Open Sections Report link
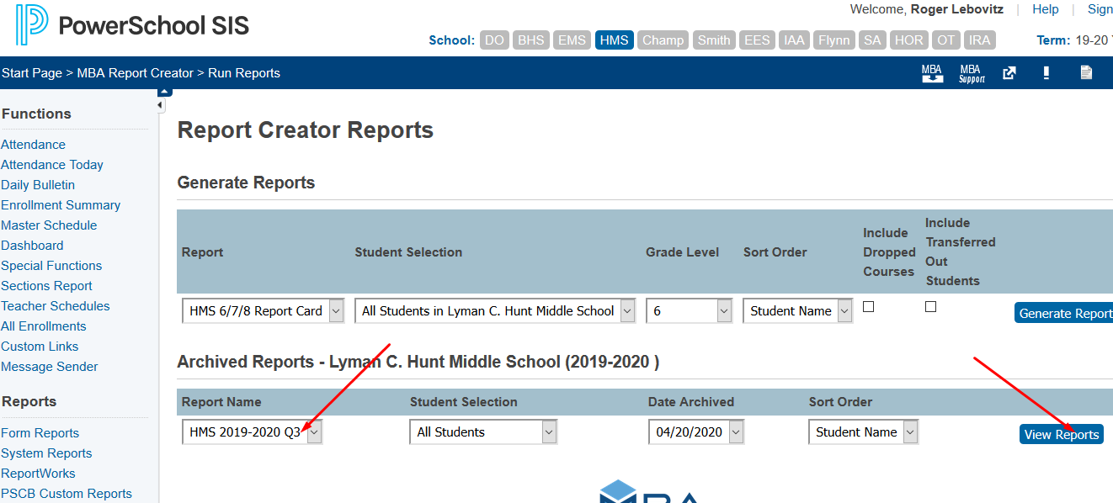 point(46,286)
